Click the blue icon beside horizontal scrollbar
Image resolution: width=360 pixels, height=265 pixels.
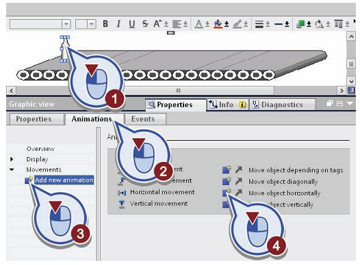(351, 90)
